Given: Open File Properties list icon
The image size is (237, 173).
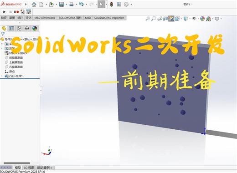Looking at the screenshot, I should coord(119,5).
